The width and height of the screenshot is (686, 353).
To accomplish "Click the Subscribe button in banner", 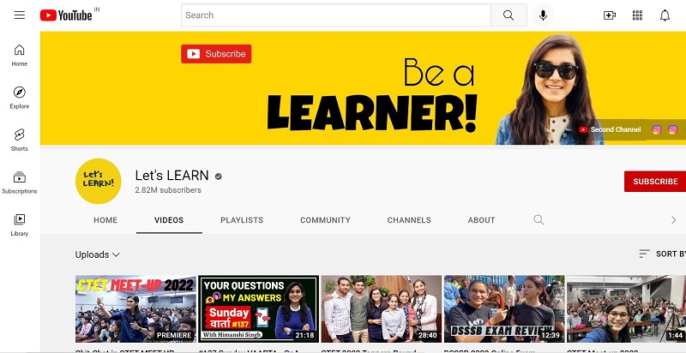I will [x=216, y=54].
